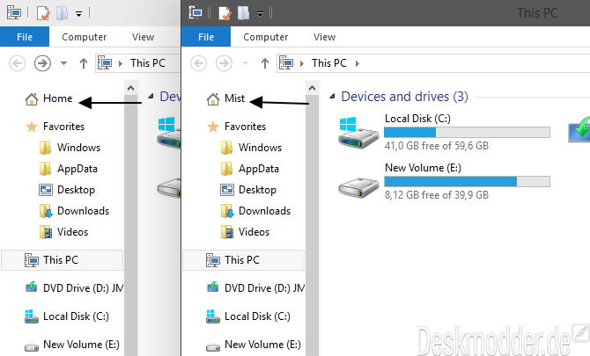Viewport: 590px width, 356px height.
Task: Click '41,0 GB free of 59,6 GB' text
Action: pyautogui.click(x=437, y=146)
